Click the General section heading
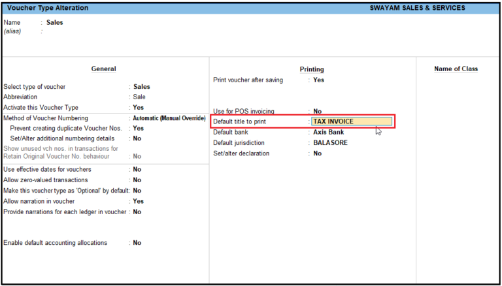Image resolution: width=502 pixels, height=286 pixels. 103,69
